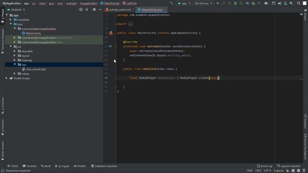Expand the mipmap folder

tap(15, 60)
